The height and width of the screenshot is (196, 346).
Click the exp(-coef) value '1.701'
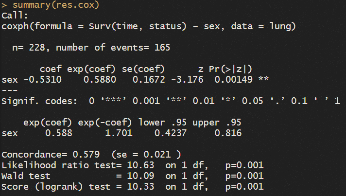pyautogui.click(x=119, y=133)
